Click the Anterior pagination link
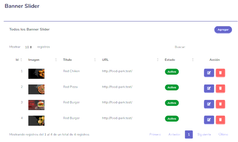 (x=174, y=134)
